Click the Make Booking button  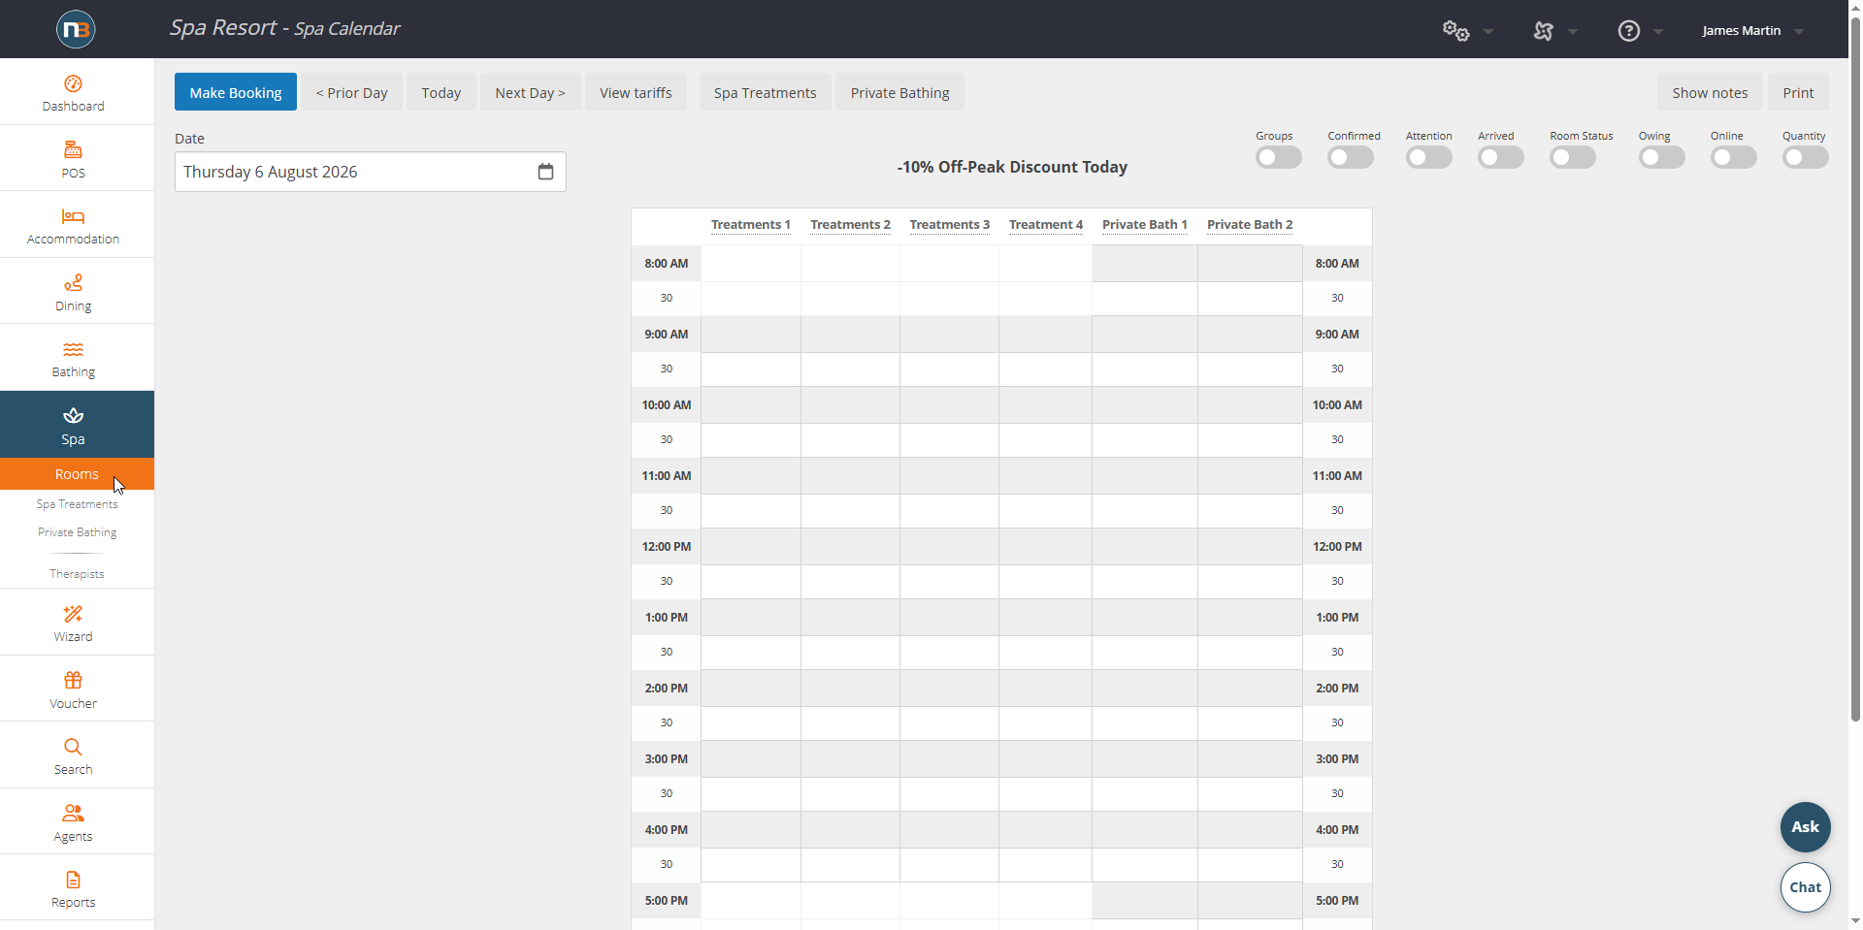[x=236, y=92]
